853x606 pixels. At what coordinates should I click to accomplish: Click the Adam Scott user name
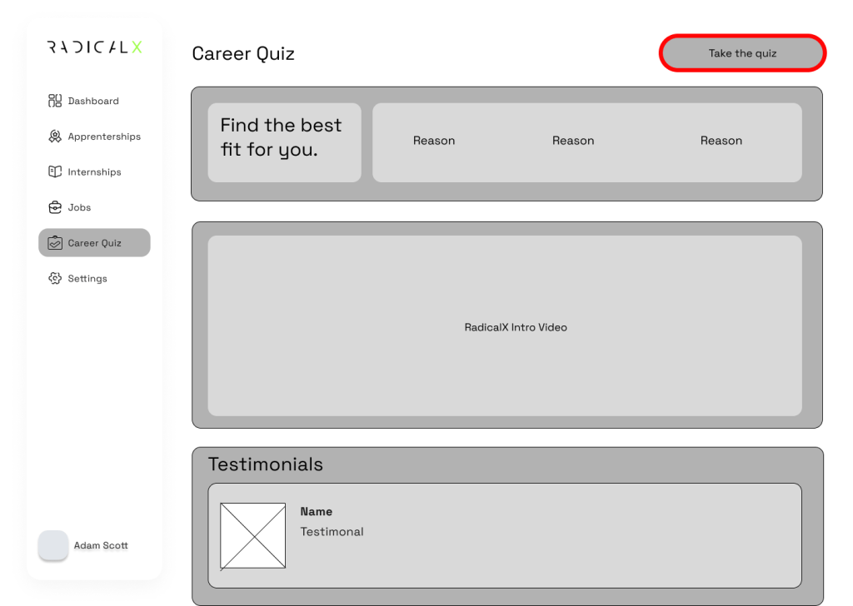(101, 546)
